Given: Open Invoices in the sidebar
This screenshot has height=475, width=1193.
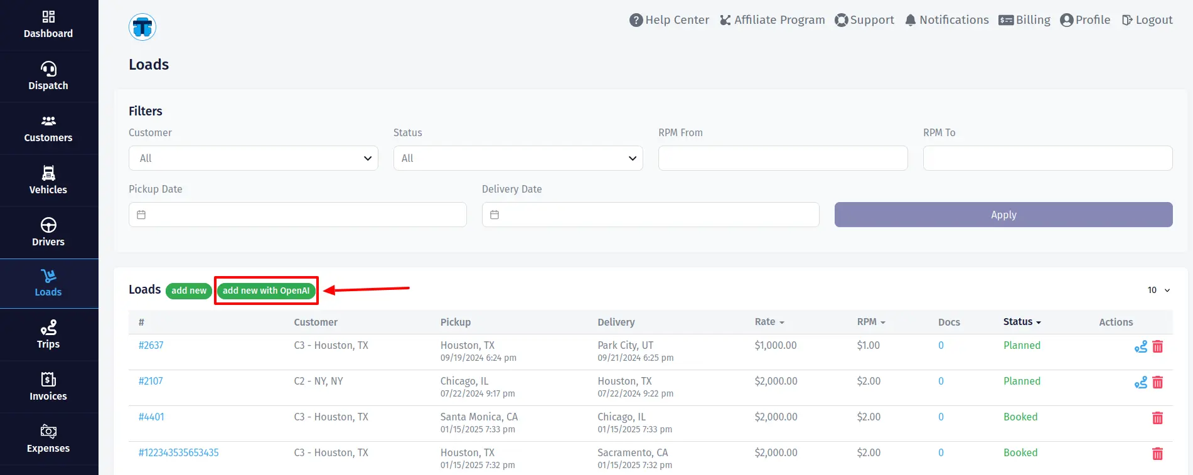Looking at the screenshot, I should click(x=48, y=387).
